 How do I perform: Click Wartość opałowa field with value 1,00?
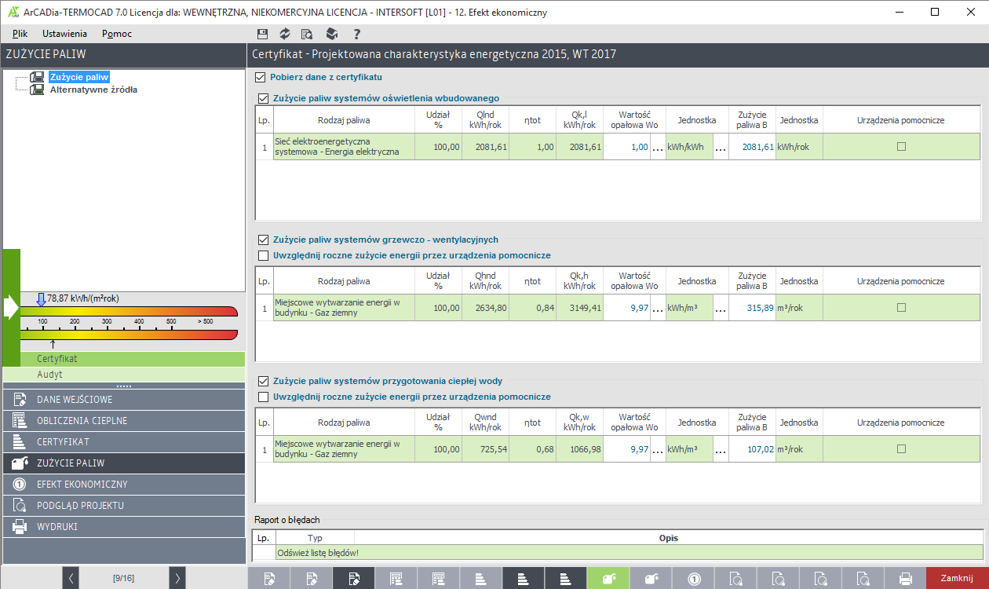click(x=626, y=147)
